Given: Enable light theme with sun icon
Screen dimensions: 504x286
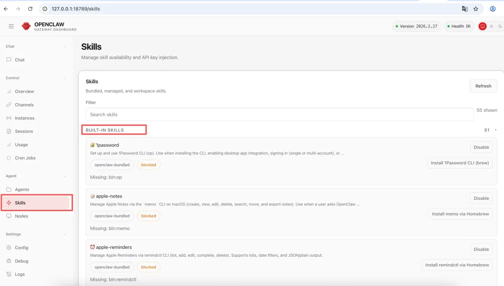Looking at the screenshot, I should coord(491,27).
